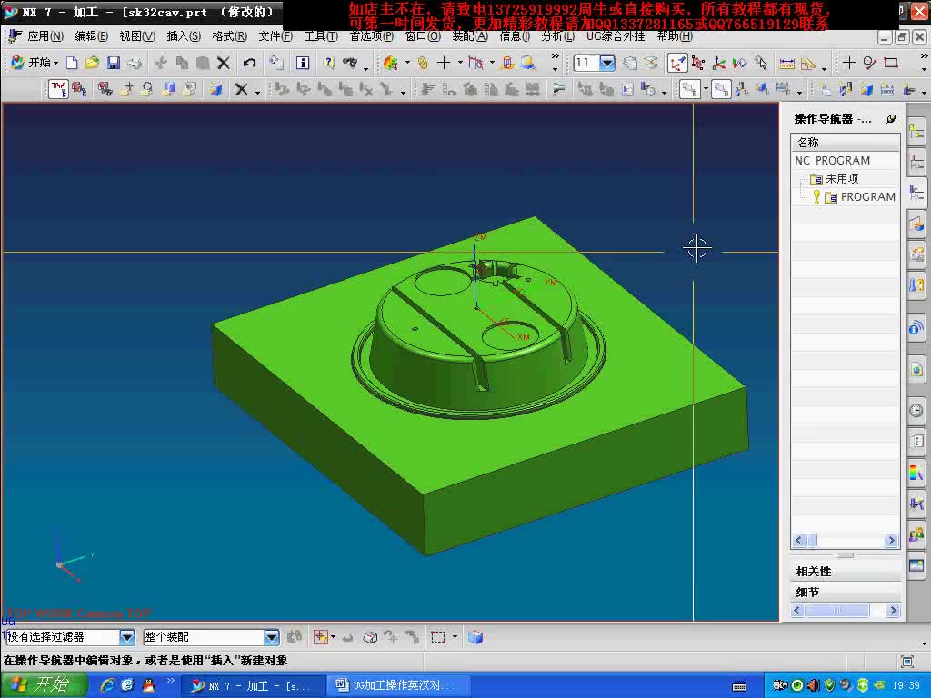The height and width of the screenshot is (698, 931).
Task: Toggle the WCS display icon
Action: click(676, 63)
